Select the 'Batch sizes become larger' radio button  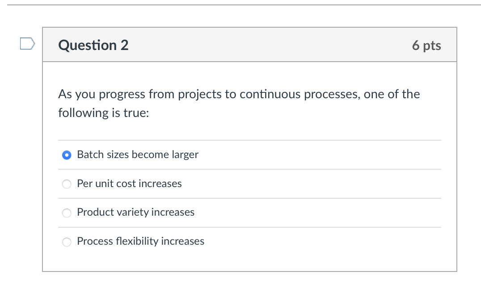tap(66, 155)
